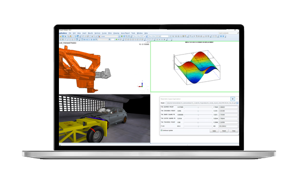The width and height of the screenshot is (298, 182).
Task: Open the Injury Report menu
Action: click(125, 33)
